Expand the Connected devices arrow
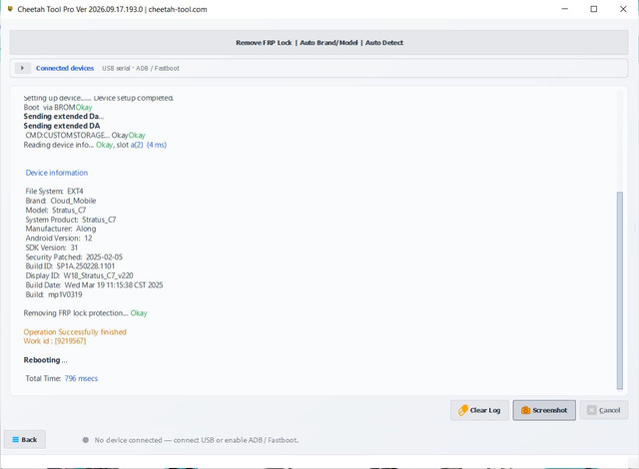Viewport: 639px width, 469px height. (22, 68)
